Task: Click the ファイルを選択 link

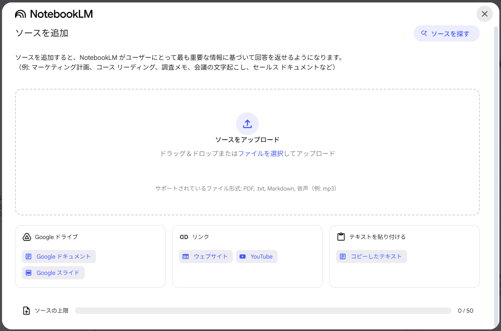Action: pos(261,153)
